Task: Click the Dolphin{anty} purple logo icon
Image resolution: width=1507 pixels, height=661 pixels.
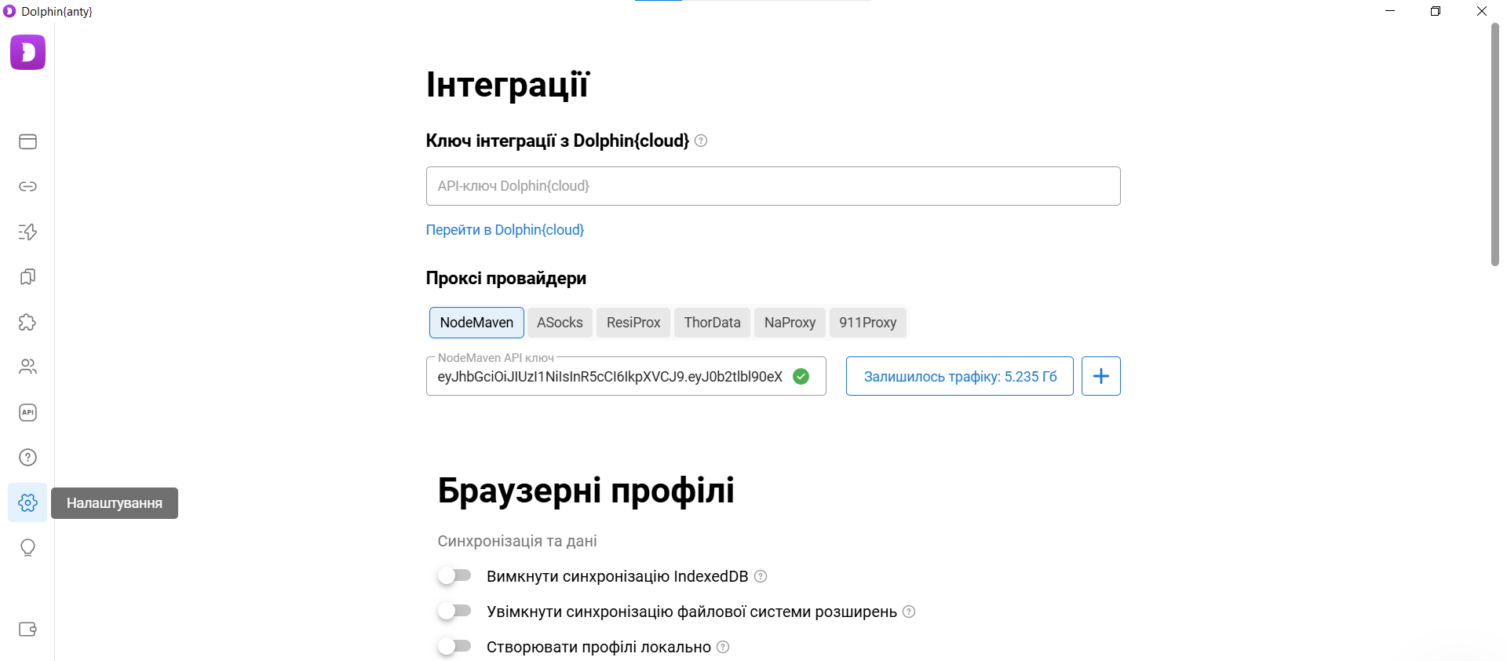Action: coord(27,53)
